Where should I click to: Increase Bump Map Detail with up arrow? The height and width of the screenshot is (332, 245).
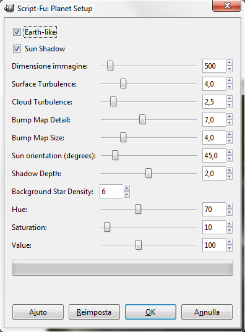(x=230, y=117)
